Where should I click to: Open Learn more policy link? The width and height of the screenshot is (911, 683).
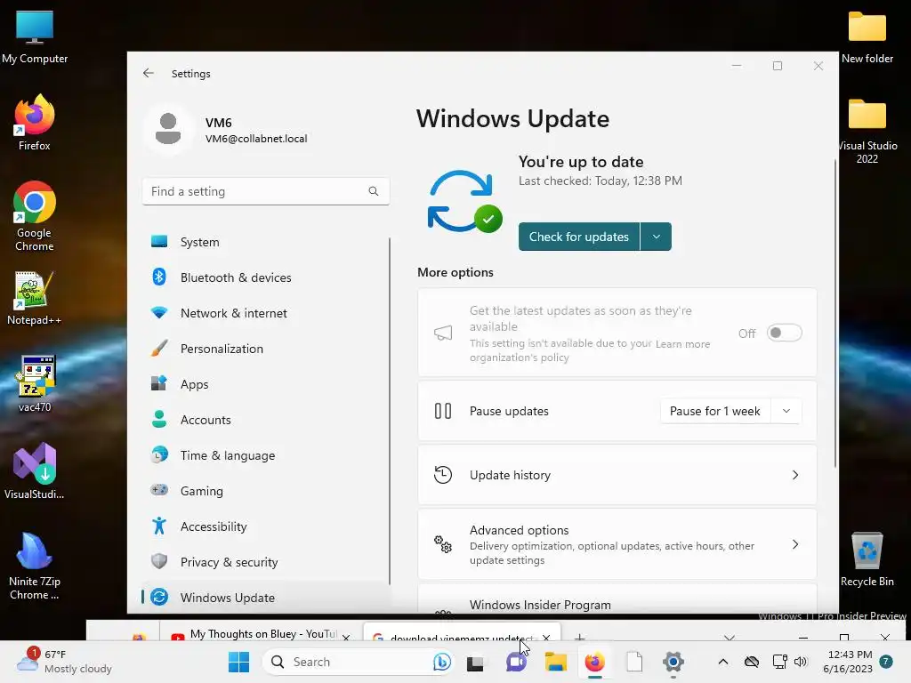pyautogui.click(x=682, y=344)
